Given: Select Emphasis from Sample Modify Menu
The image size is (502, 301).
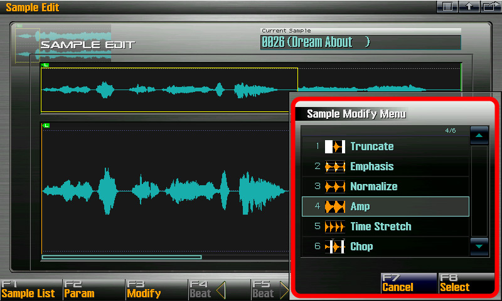Looking at the screenshot, I should click(385, 166).
